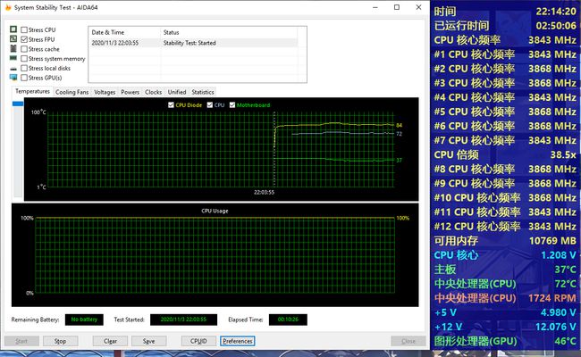Click the 10769 MB available memory value
581x357 pixels.
552,241
